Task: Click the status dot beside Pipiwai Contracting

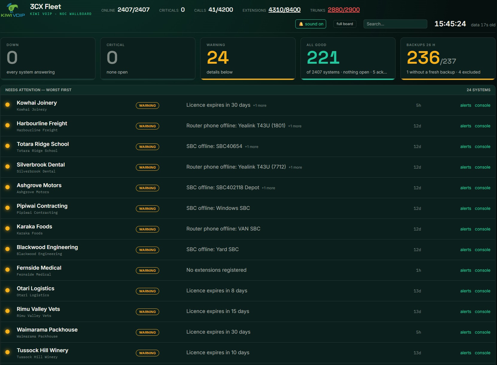Action: tap(7, 208)
